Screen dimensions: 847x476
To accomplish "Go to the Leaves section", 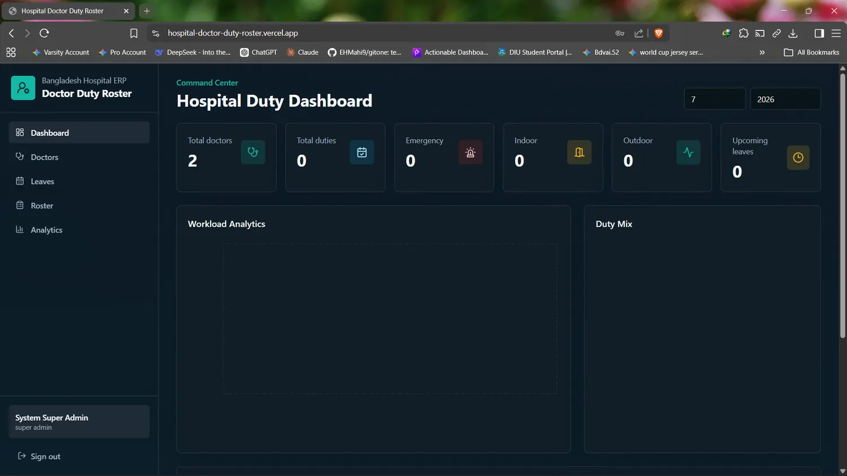I will (x=79, y=181).
